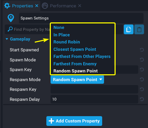This screenshot has height=128, width=148.
Task: Open the Respawn Mode dropdown
Action: 77,80
